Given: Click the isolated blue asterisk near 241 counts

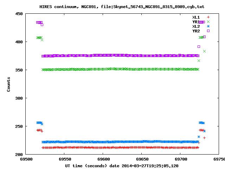Looking at the screenshot, I should (205, 131).
